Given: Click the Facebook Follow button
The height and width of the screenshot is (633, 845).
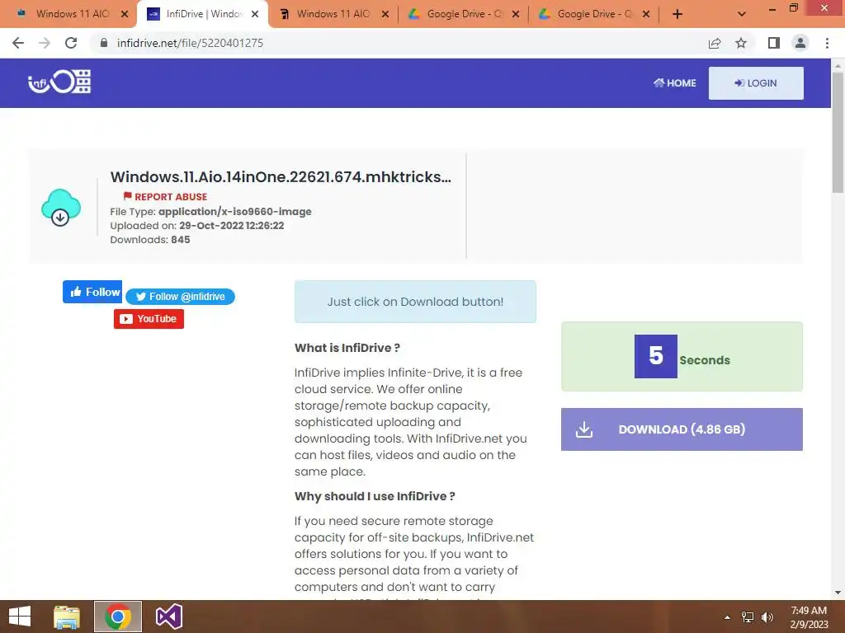Looking at the screenshot, I should click(x=92, y=292).
